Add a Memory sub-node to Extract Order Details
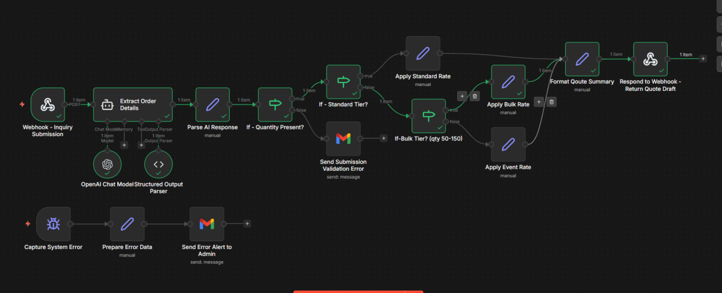Viewport: 722px width, 293px height. pyautogui.click(x=125, y=144)
